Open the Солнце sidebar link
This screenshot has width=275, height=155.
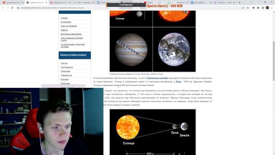(x=64, y=18)
